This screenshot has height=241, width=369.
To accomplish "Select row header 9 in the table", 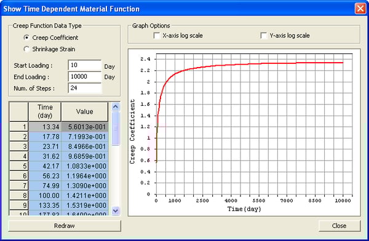I will tap(19, 205).
